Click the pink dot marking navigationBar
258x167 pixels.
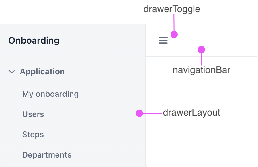(202, 49)
